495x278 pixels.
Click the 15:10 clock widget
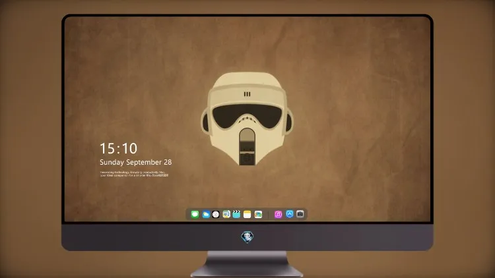click(x=118, y=148)
